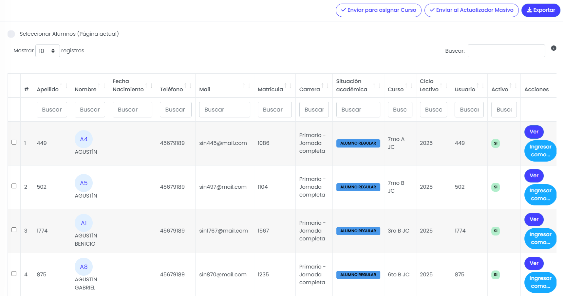Focus the Mail column Buscar filter
Screen dimensions: 563x296
point(225,110)
